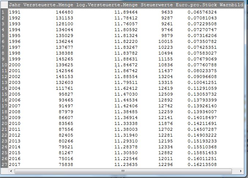
Task: Select the Warnbild column header
Action: click(x=232, y=5)
